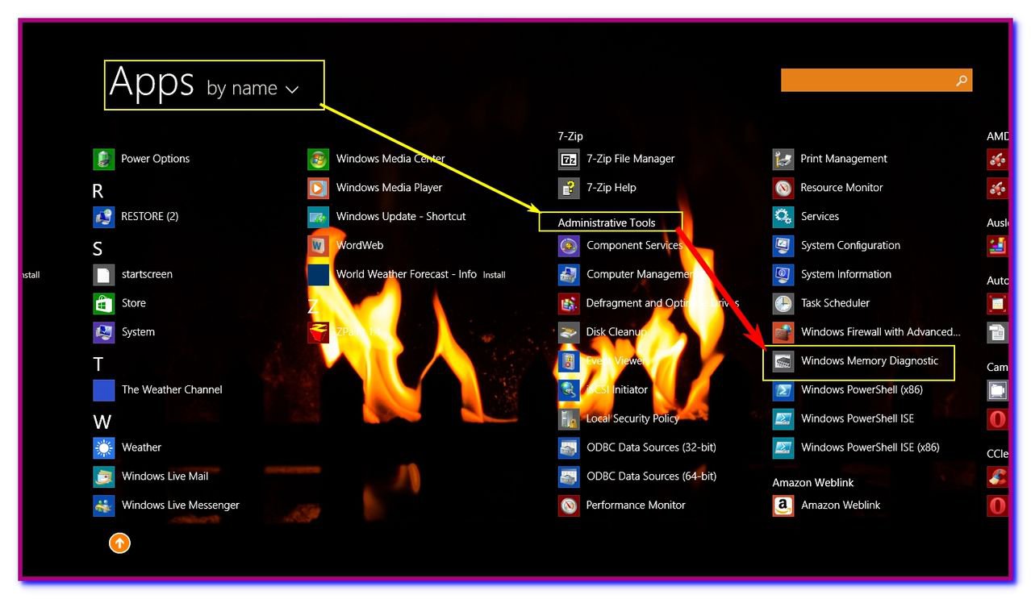Open Event Viewer
This screenshot has height=599, width=1031.
pyautogui.click(x=601, y=361)
